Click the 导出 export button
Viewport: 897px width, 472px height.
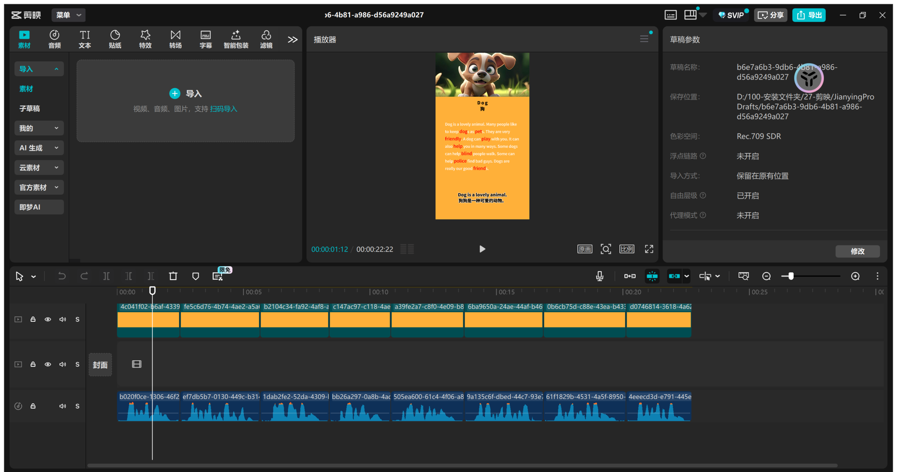click(x=809, y=15)
